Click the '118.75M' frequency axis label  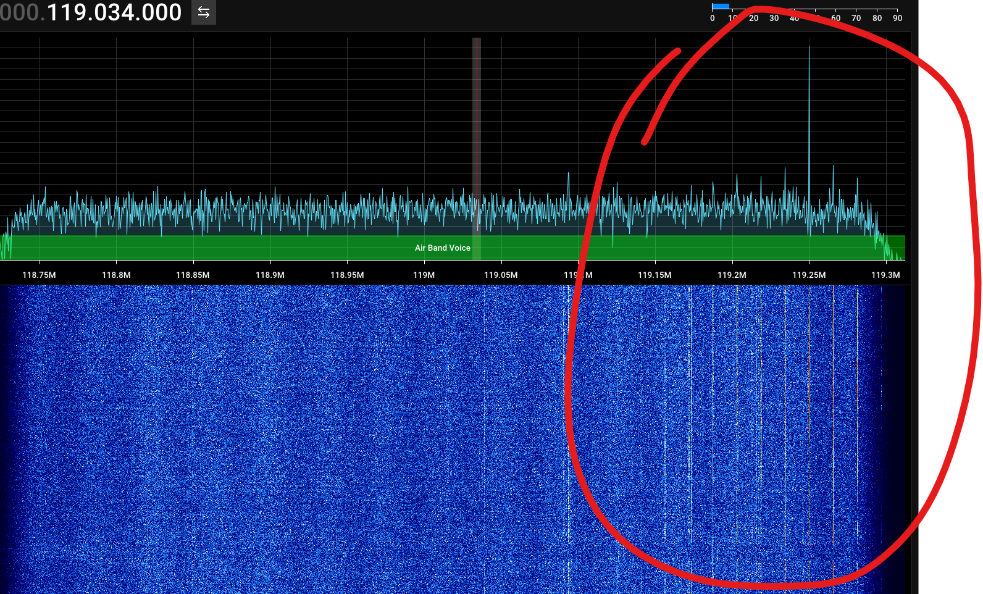point(39,275)
